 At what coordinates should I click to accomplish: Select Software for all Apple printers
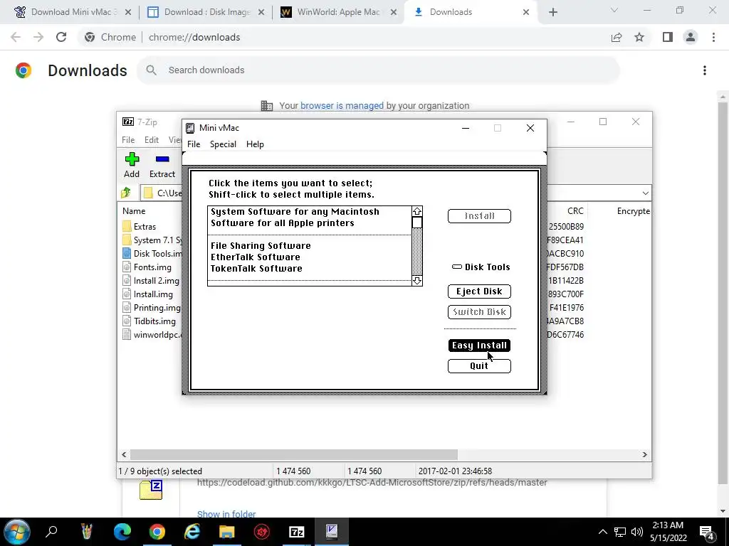pyautogui.click(x=282, y=223)
